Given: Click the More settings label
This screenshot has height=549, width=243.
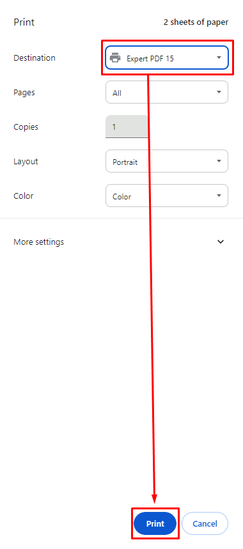Looking at the screenshot, I should pyautogui.click(x=39, y=242).
